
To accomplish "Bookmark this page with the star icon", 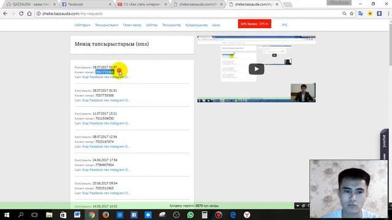I will coord(352,13).
